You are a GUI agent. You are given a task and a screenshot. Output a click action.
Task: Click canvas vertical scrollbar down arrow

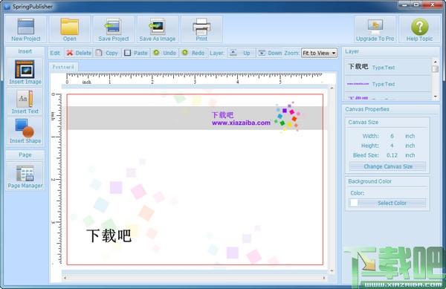pyautogui.click(x=332, y=271)
